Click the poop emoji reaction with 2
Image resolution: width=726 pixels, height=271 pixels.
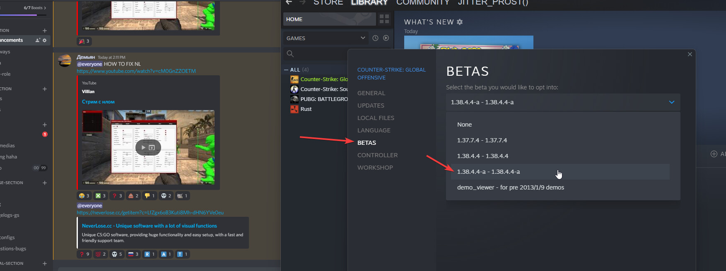(x=133, y=196)
